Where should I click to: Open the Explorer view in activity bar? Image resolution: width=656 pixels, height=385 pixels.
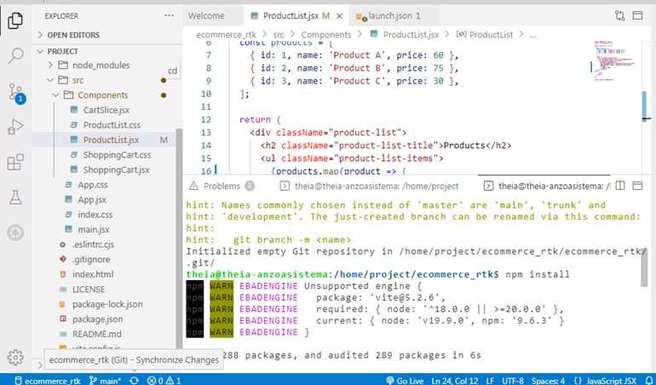(15, 20)
